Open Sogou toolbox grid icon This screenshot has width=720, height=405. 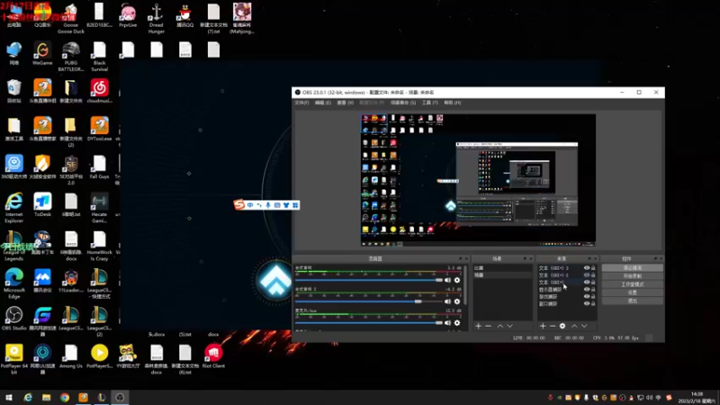[x=295, y=205]
